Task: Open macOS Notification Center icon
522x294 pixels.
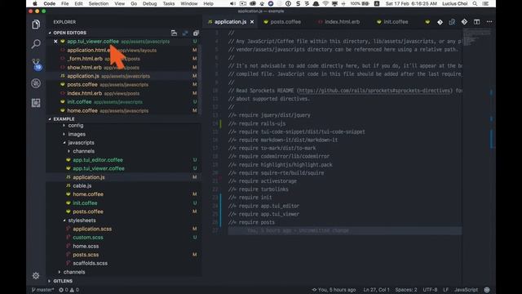Action: [x=486, y=3]
